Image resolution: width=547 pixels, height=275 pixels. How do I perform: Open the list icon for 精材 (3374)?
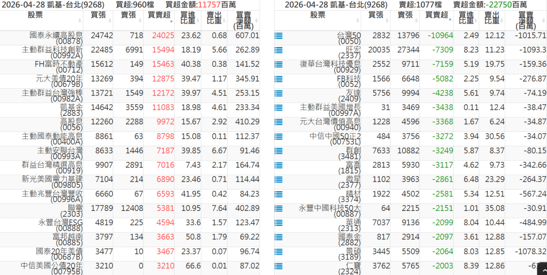pos(278,194)
